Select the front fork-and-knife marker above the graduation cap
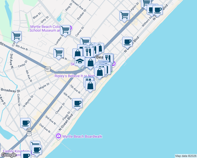The height and width of the screenshot is (158, 197). point(88,52)
